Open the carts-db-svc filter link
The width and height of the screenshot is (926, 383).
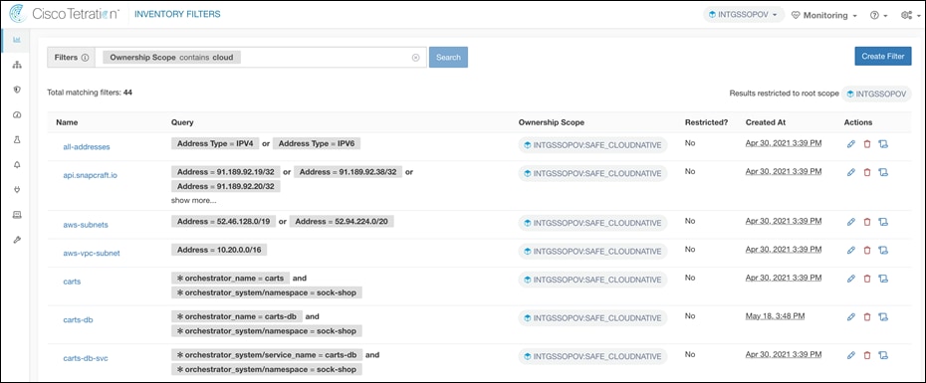coord(86,358)
